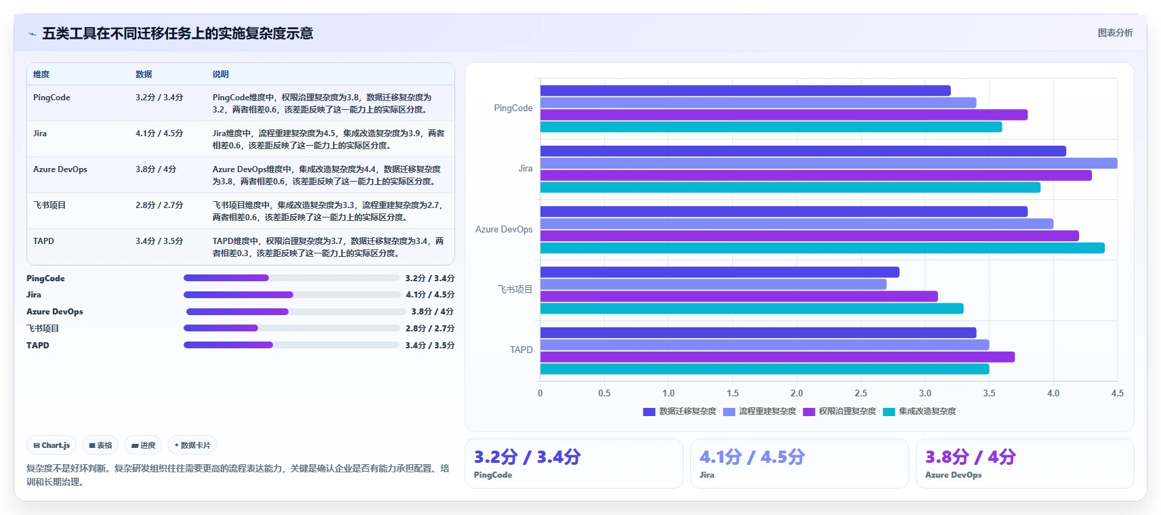The width and height of the screenshot is (1161, 515).
Task: Click the table value 2.8分 / 2.7分
Action: click(x=159, y=205)
